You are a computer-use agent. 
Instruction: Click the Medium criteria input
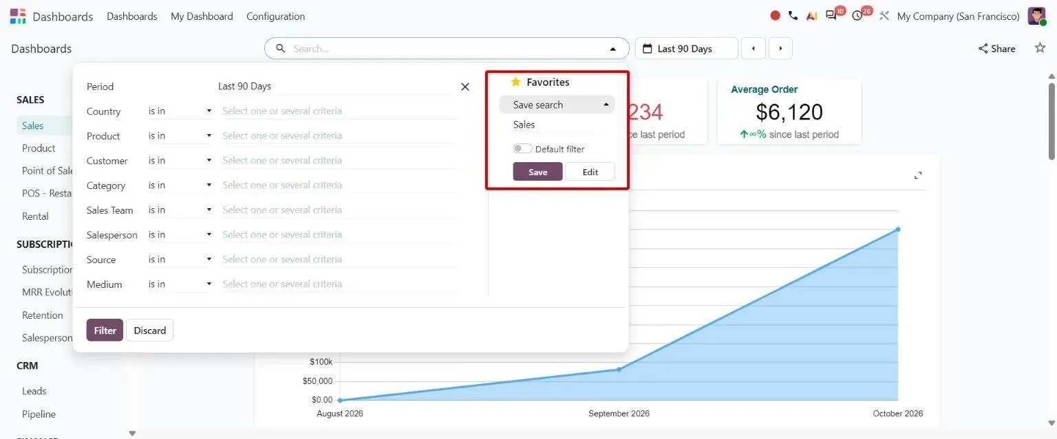[339, 284]
